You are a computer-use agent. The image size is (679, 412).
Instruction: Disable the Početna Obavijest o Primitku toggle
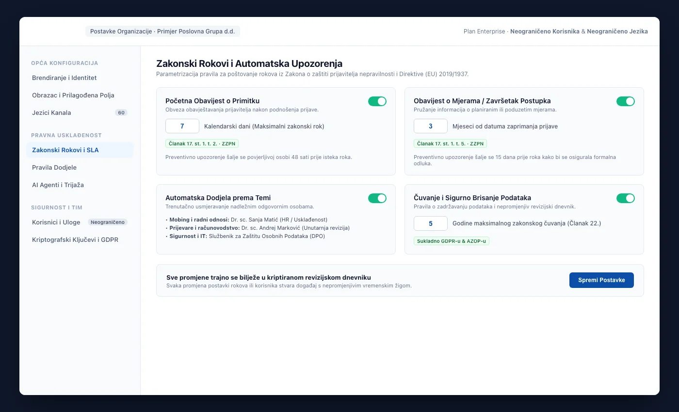[x=377, y=101]
